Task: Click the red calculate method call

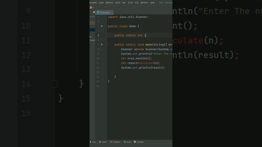Action: pyautogui.click(x=147, y=63)
